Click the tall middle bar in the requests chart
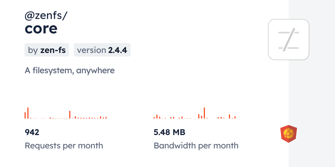 [70, 115]
